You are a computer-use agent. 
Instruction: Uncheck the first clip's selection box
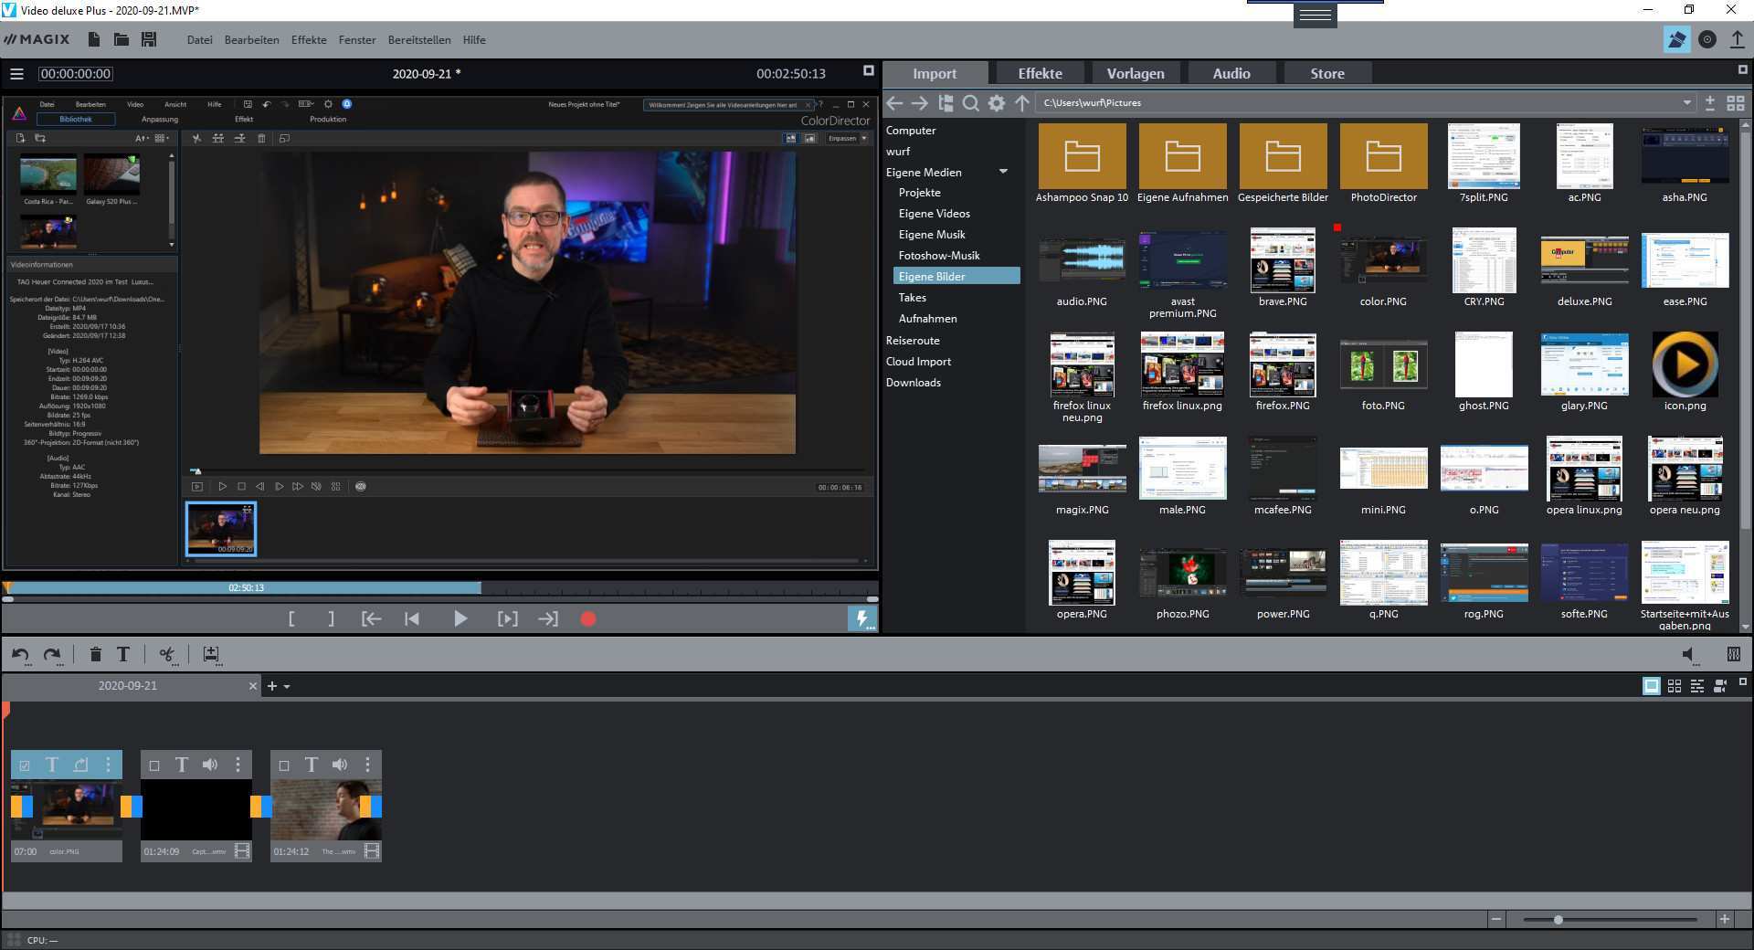pos(25,765)
